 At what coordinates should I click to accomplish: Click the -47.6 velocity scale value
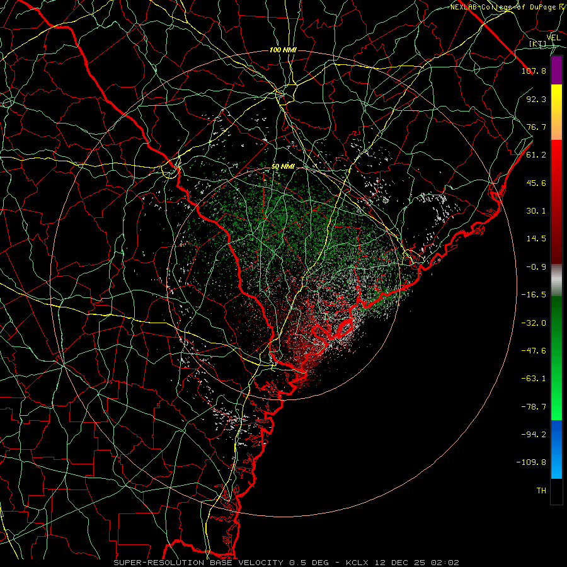click(x=534, y=351)
